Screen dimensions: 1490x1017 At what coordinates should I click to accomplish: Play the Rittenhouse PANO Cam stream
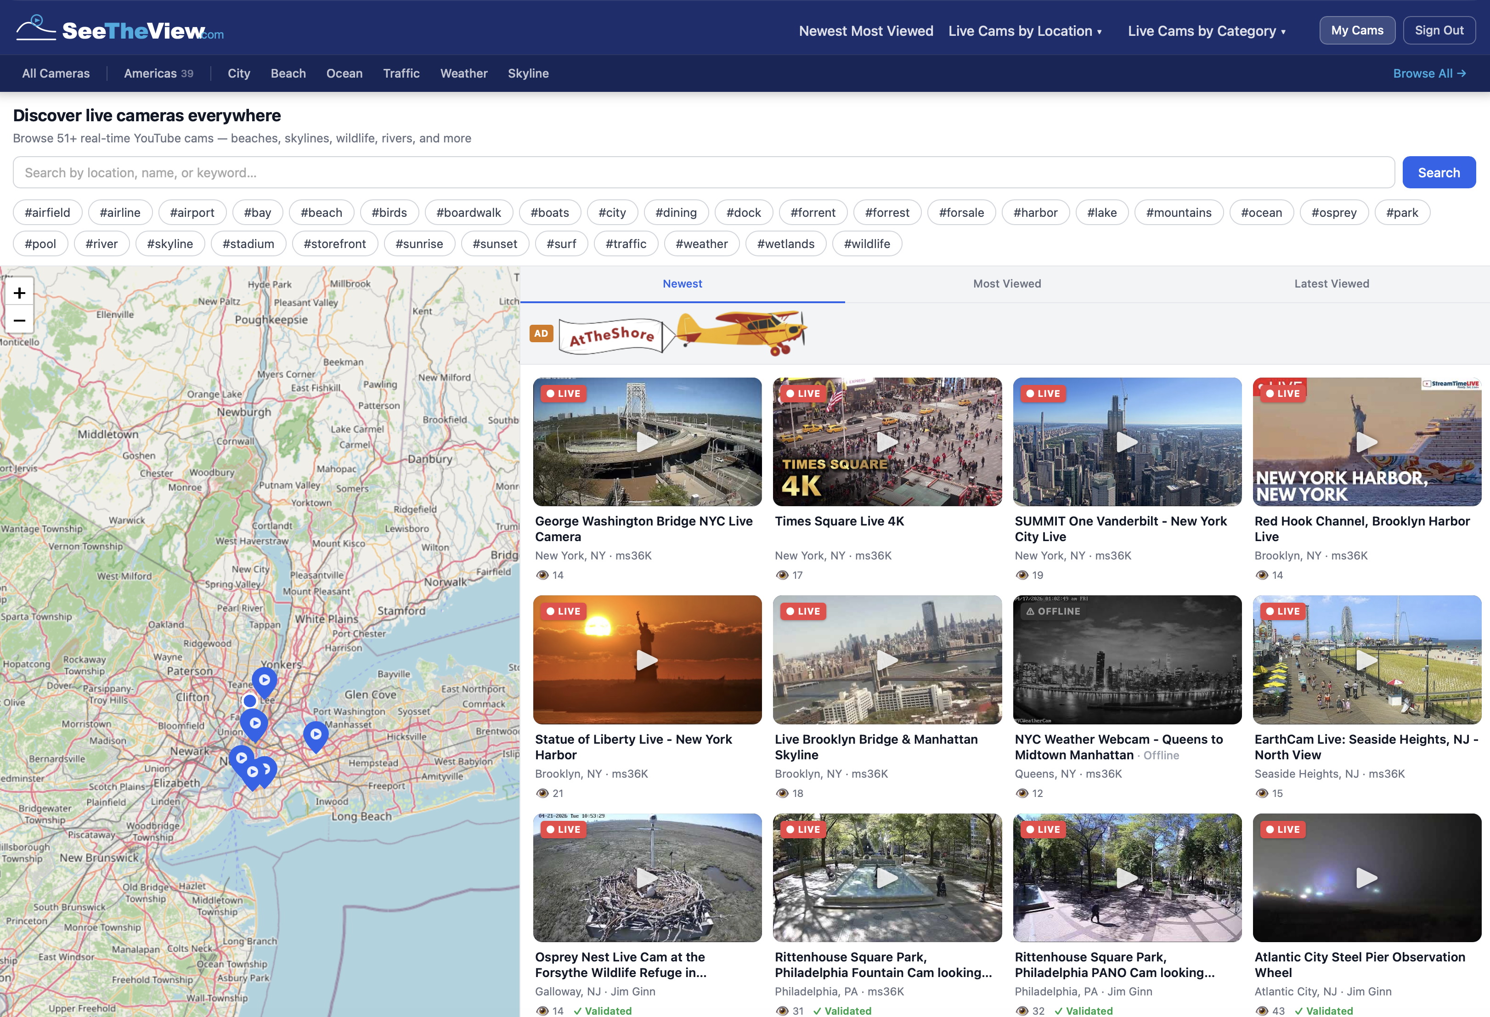tap(1127, 878)
